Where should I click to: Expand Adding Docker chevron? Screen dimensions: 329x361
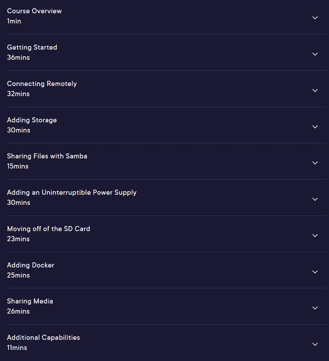tap(315, 272)
